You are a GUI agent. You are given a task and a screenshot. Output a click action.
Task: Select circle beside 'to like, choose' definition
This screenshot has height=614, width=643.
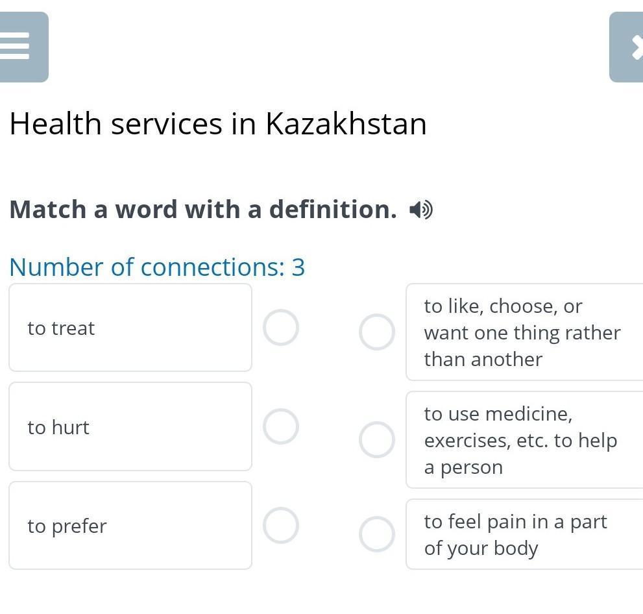(377, 332)
